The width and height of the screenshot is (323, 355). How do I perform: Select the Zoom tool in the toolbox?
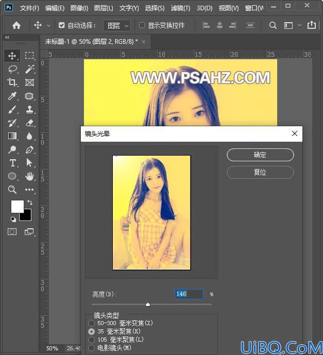tap(12, 190)
